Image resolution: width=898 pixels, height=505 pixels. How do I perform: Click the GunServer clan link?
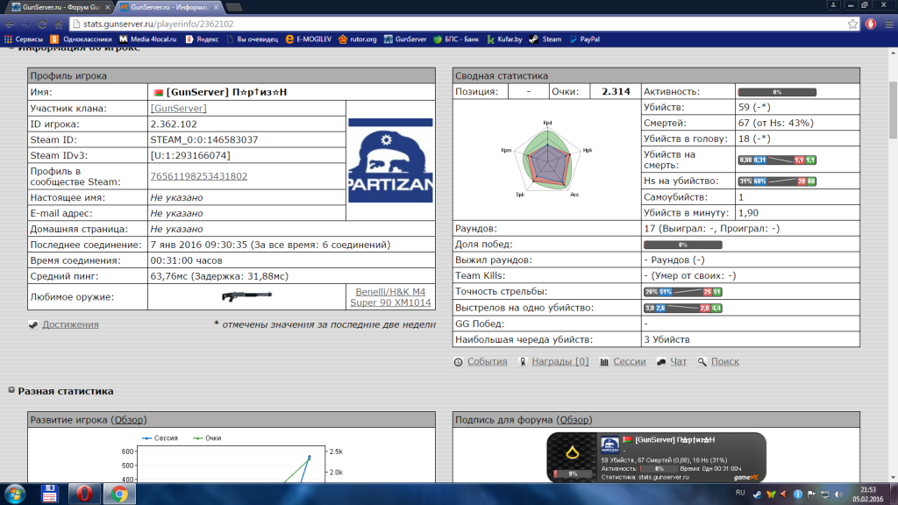(x=178, y=108)
